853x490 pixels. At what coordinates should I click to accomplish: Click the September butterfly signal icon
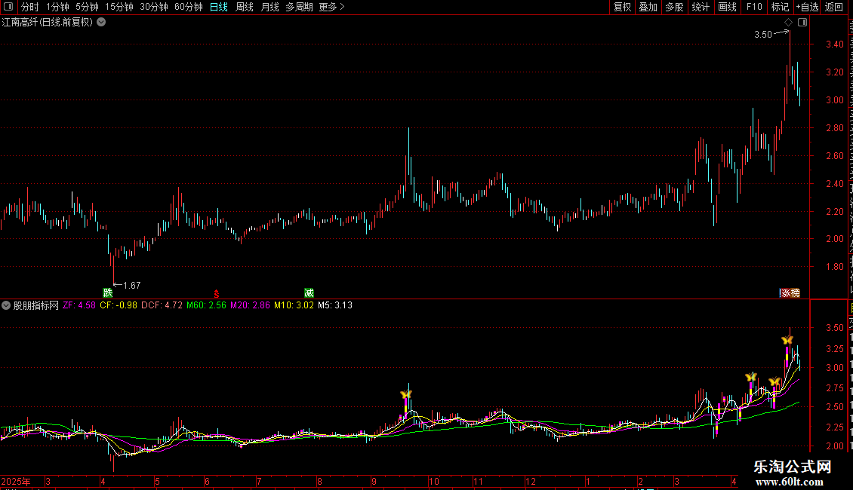pos(406,394)
